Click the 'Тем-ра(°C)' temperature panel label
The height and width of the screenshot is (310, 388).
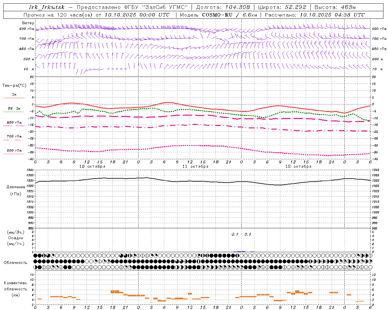[14, 86]
